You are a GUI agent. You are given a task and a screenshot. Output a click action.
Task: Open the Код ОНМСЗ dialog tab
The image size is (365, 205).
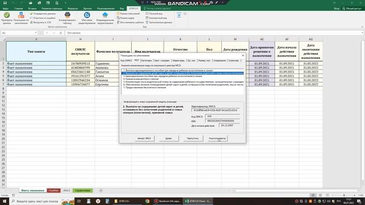(x=126, y=60)
